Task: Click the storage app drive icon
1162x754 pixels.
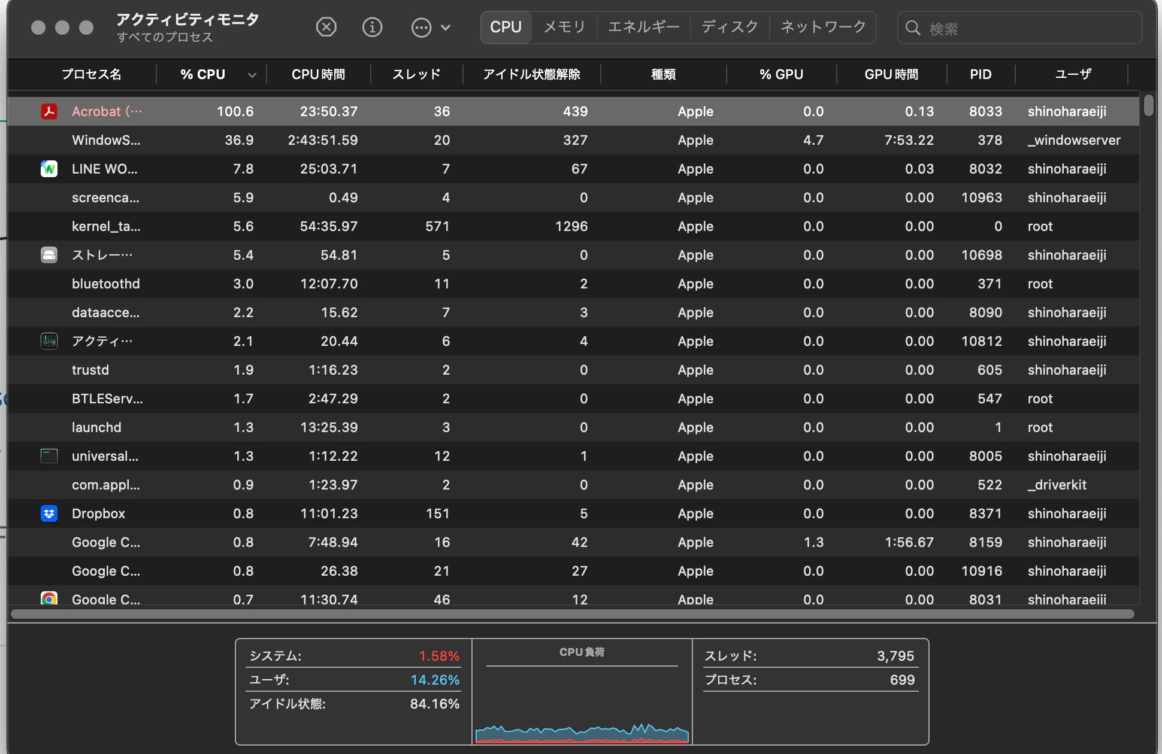Action: click(49, 256)
